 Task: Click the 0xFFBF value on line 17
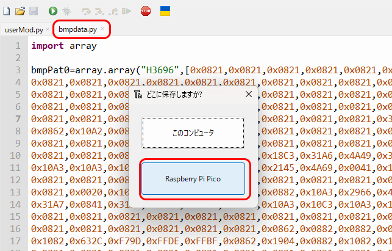(x=201, y=241)
